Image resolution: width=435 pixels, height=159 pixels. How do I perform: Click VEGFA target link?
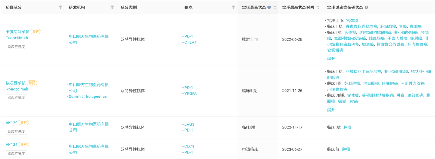(x=190, y=93)
